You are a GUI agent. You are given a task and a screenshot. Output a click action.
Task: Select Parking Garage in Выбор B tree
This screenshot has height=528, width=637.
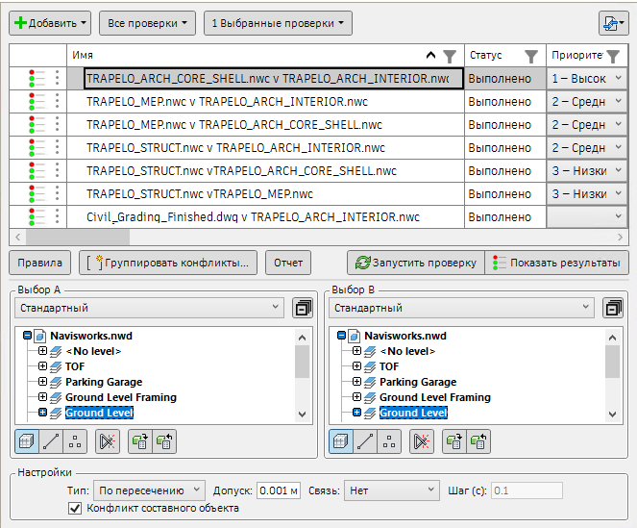pos(418,382)
